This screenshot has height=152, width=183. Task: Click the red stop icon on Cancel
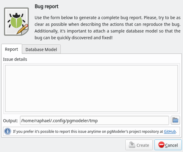pyautogui.click(x=161, y=145)
